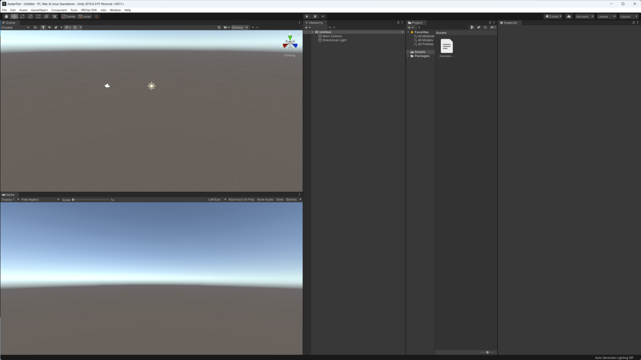Collapse the Untitled scene row
Screen dimensions: 641x360
click(x=313, y=32)
